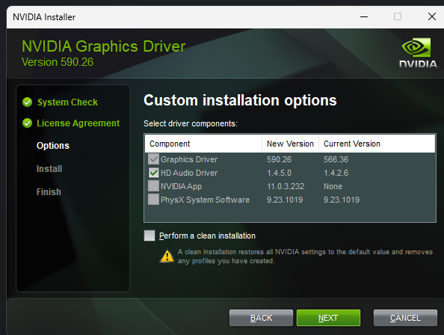
Task: Click the Current Version column header
Action: point(377,144)
